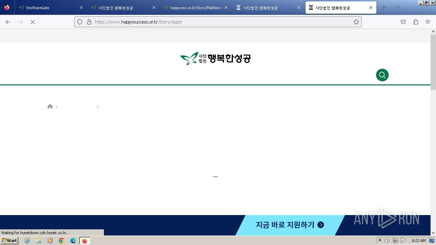This screenshot has width=436, height=245.
Task: Open a new browser tab
Action: [x=384, y=7]
